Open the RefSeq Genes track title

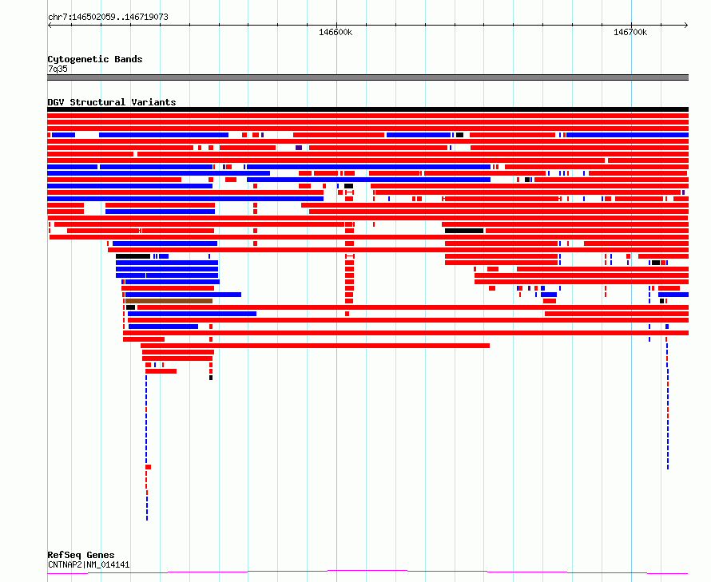81,555
